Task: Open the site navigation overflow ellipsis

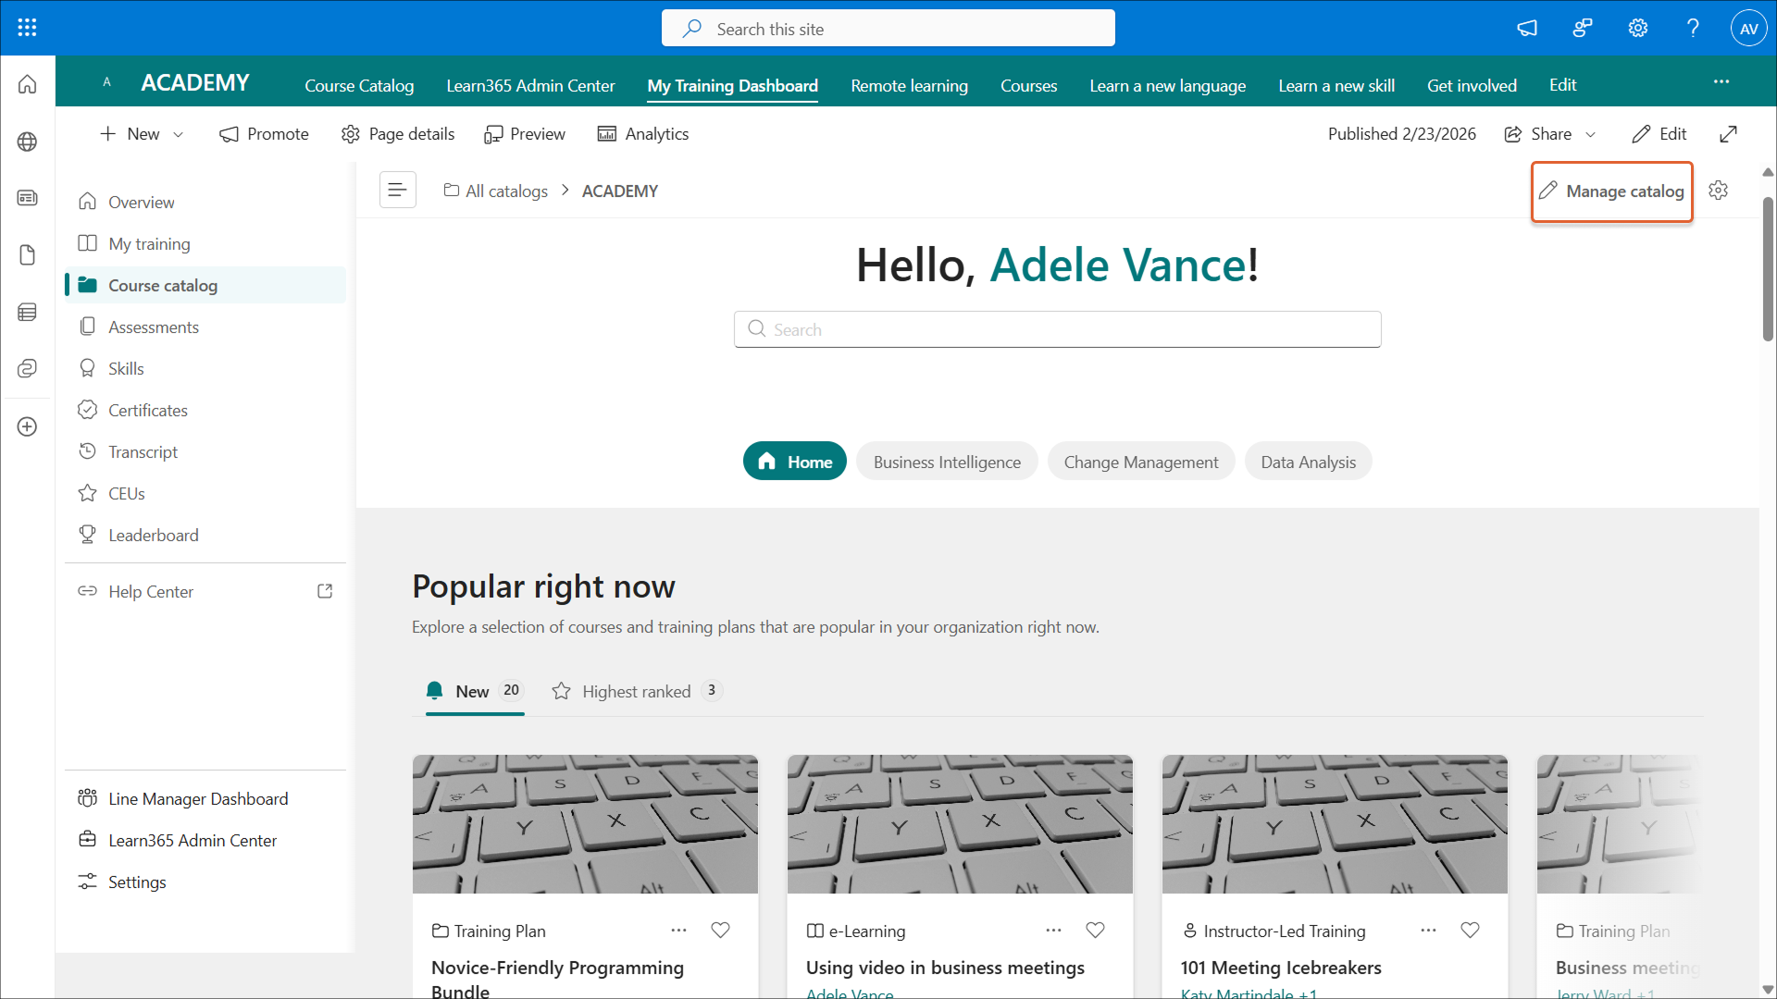Action: 1721,82
